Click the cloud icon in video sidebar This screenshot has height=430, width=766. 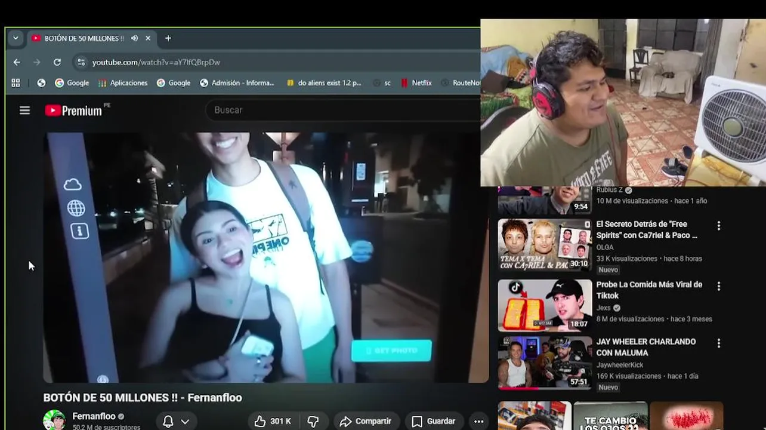point(73,184)
